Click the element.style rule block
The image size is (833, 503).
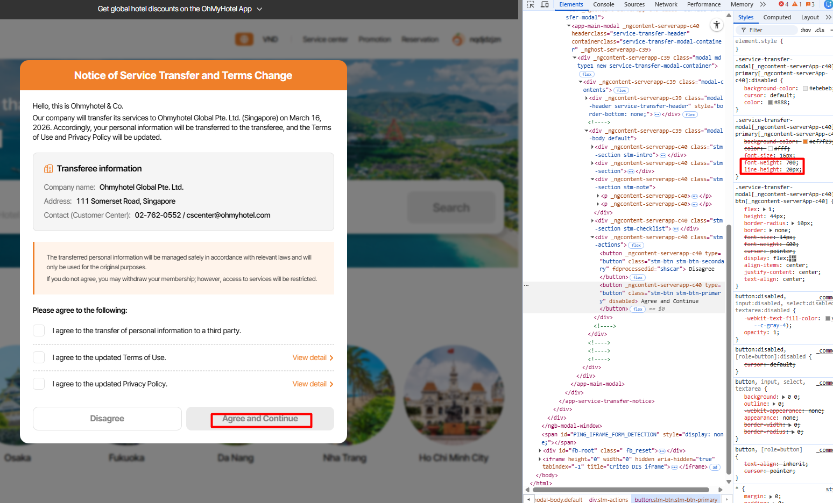click(x=783, y=45)
